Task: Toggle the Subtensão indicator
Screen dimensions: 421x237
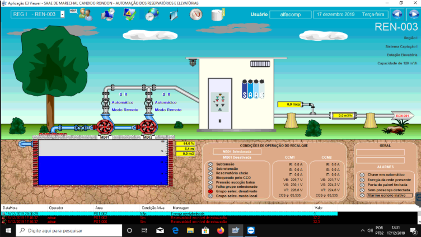Action: click(x=210, y=164)
